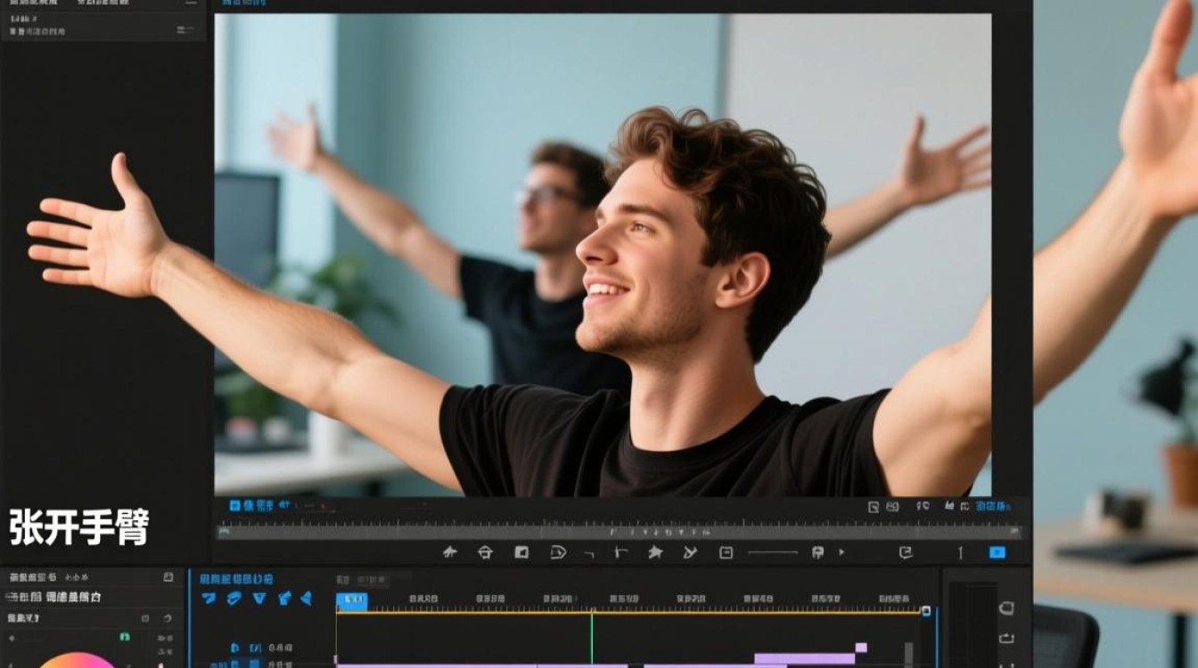Click the blue downward triangle timeline tool

258,598
